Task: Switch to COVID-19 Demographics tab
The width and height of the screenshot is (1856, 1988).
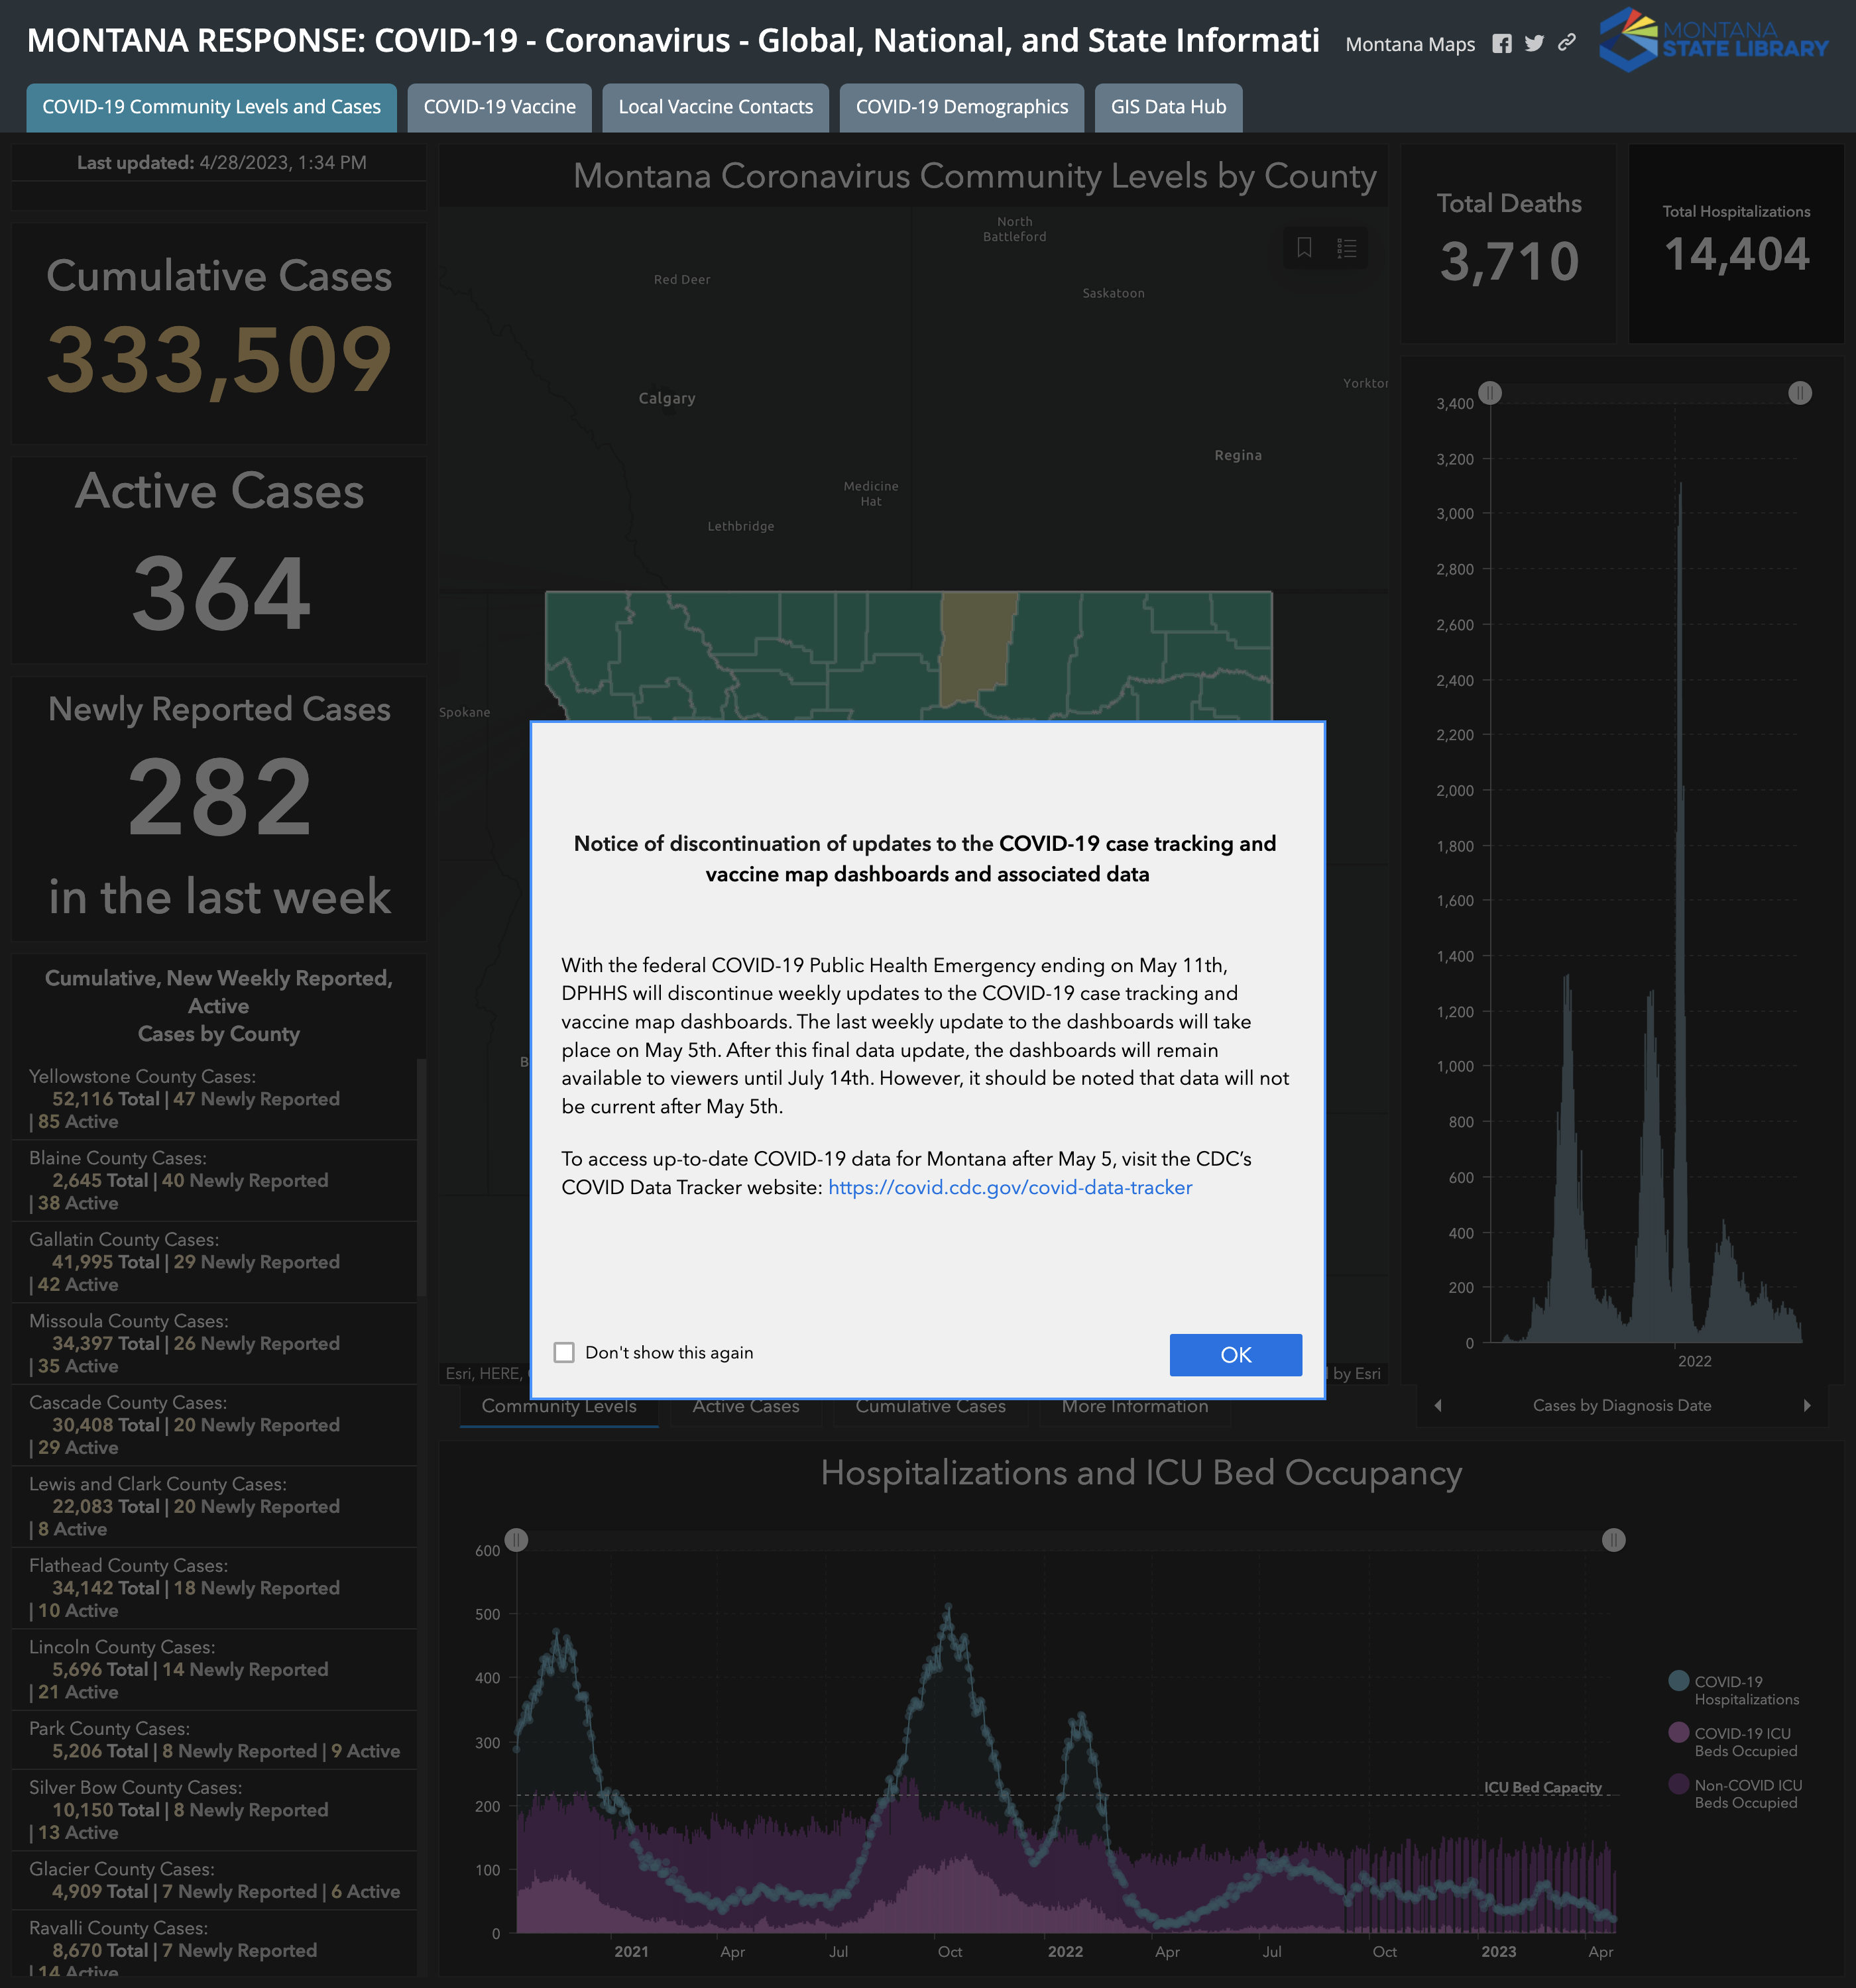Action: (x=962, y=107)
